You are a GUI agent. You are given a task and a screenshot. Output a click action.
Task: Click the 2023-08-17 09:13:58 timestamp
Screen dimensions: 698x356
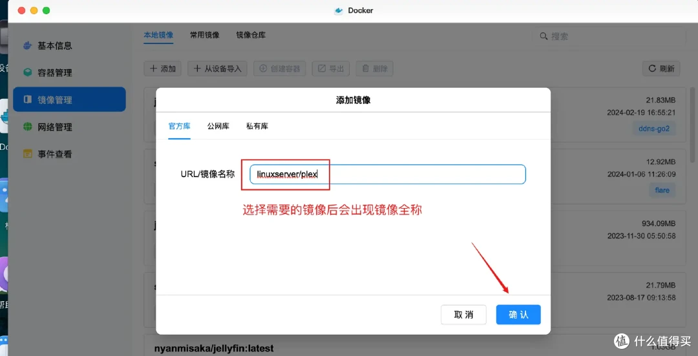[x=641, y=297]
